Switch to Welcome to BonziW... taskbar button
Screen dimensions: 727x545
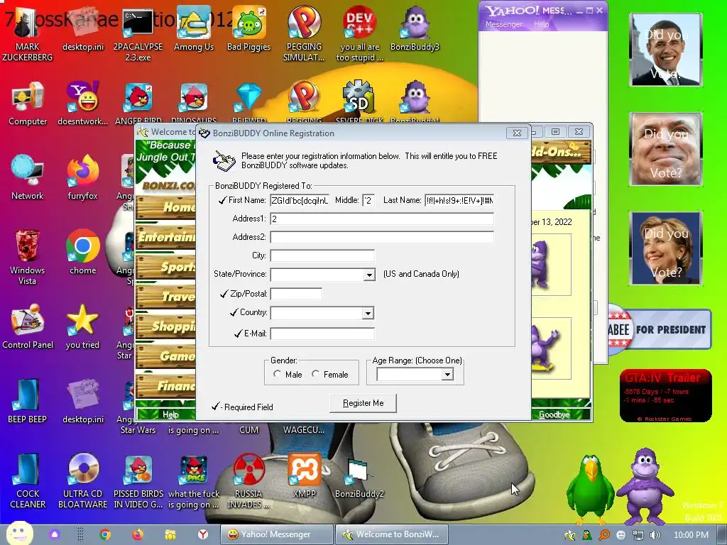coord(391,534)
